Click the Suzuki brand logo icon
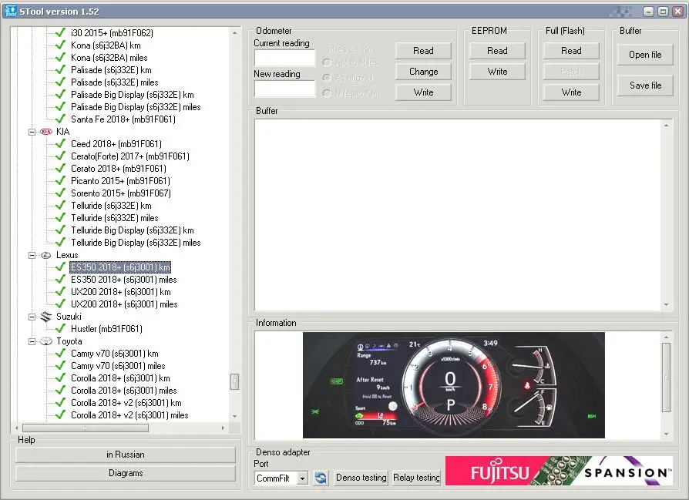This screenshot has height=500, width=689. [46, 317]
